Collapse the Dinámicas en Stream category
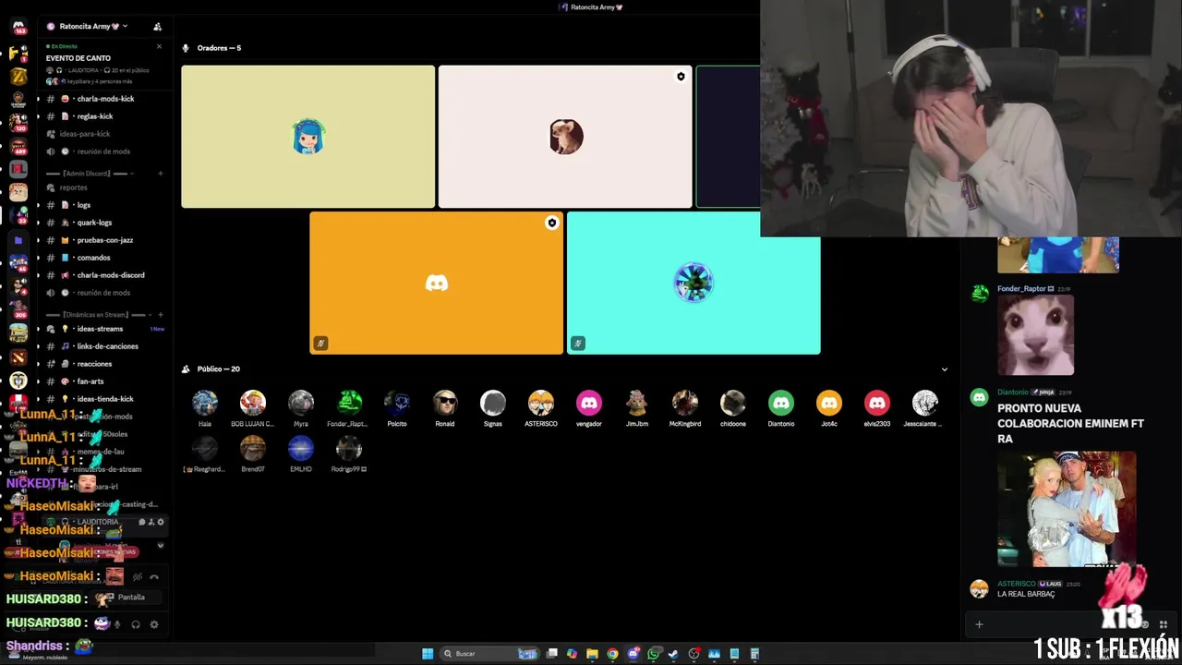The image size is (1182, 665). (x=97, y=315)
